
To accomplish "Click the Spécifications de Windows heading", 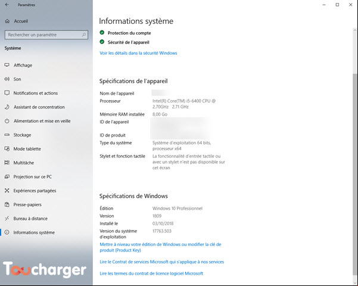I will (x=133, y=196).
